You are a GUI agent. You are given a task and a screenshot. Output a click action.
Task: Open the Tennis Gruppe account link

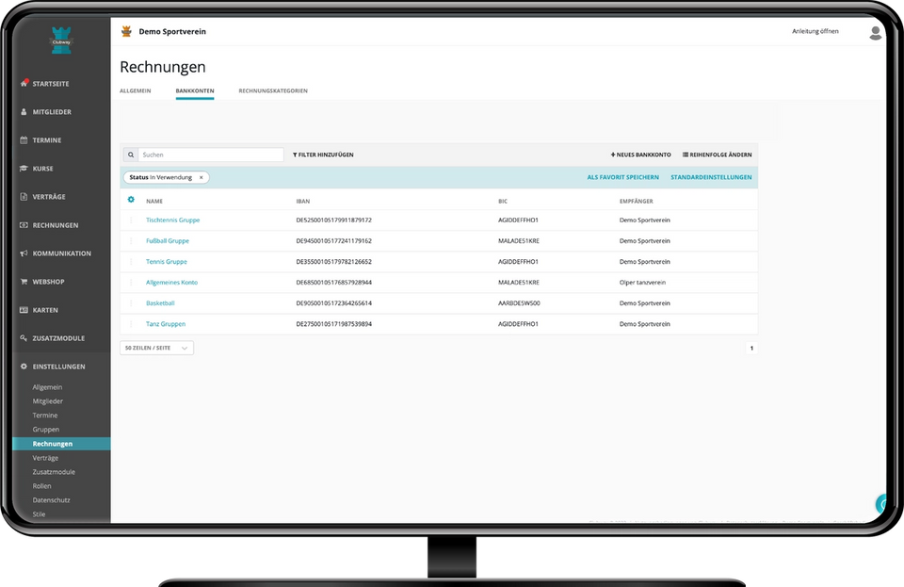coord(167,262)
